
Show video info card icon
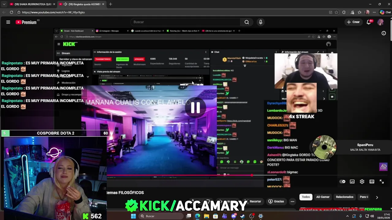pyautogui.click(x=384, y=33)
